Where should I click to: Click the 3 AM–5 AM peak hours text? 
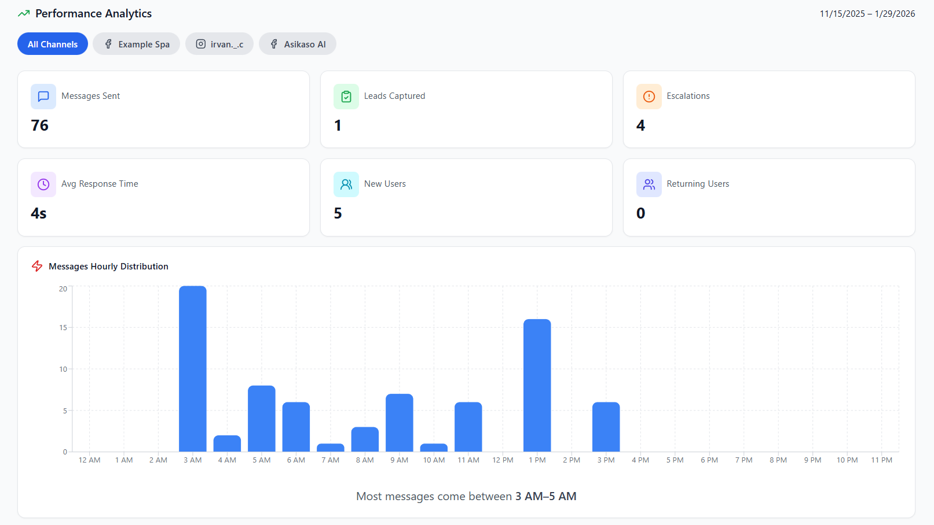[x=546, y=496]
